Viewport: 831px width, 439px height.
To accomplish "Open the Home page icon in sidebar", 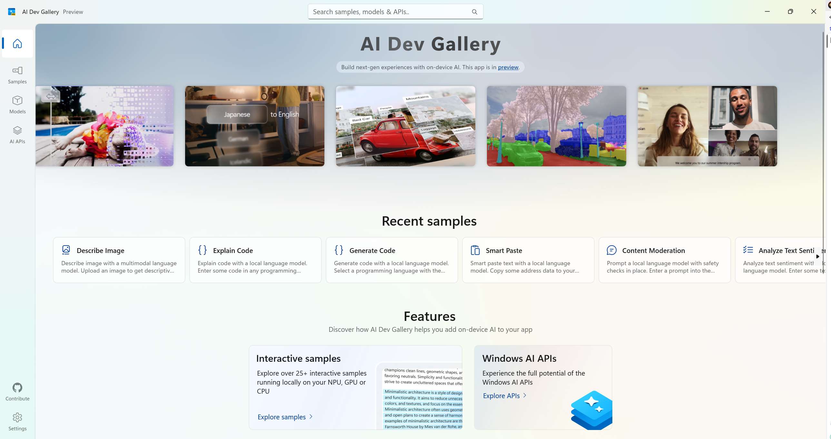I will pos(17,43).
